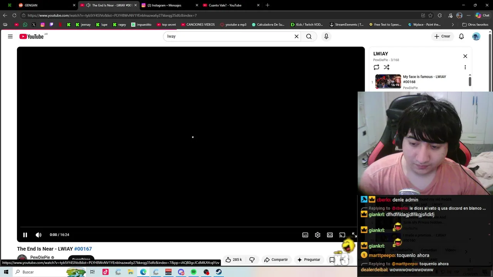Open 'My face is famous - LWIAY #00168' title
Screen dimensions: 493x277
pos(424,79)
